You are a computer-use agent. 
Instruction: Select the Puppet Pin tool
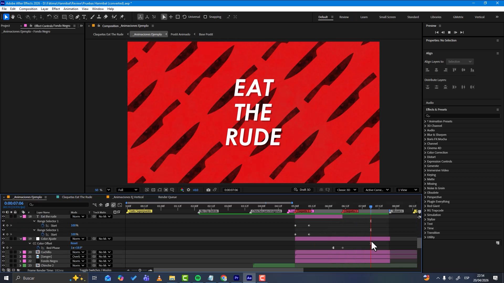pos(122,17)
